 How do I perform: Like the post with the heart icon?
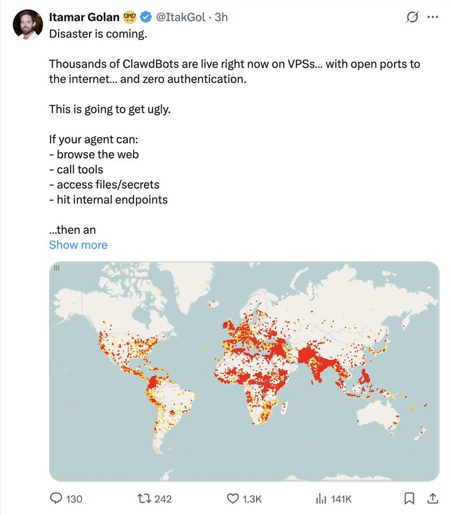click(233, 499)
